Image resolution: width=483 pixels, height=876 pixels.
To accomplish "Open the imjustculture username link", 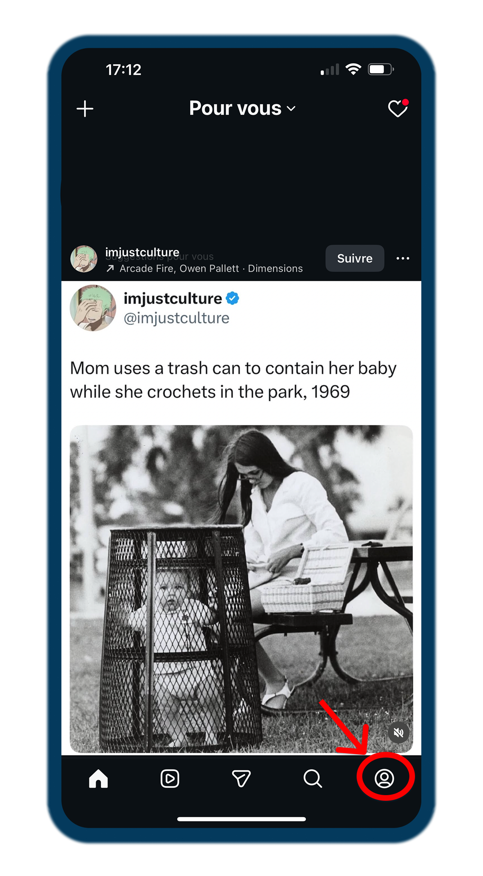I will click(x=142, y=252).
